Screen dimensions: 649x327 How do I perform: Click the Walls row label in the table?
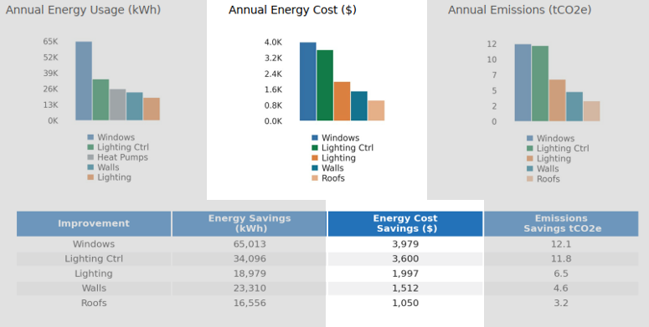coord(94,289)
